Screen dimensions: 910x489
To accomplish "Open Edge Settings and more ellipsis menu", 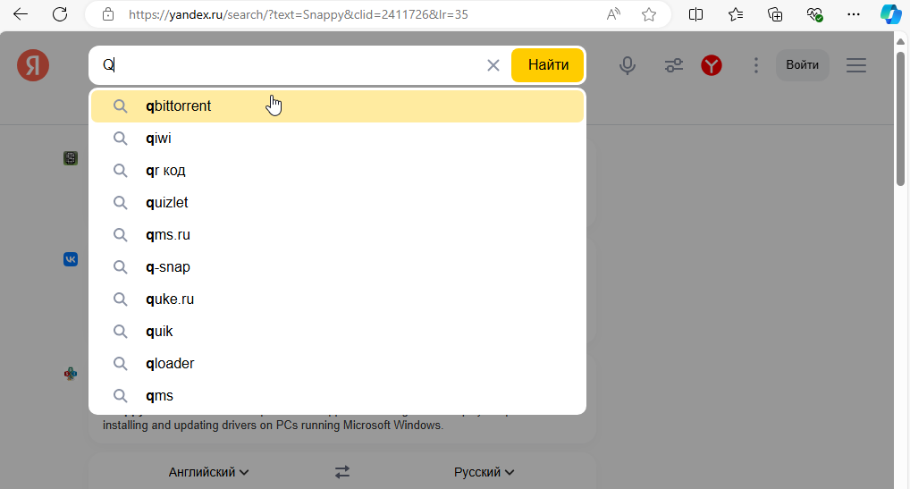I will (x=853, y=14).
